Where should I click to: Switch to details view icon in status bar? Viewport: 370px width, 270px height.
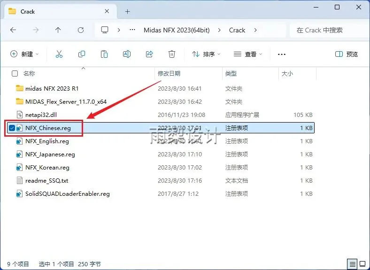[x=352, y=264]
